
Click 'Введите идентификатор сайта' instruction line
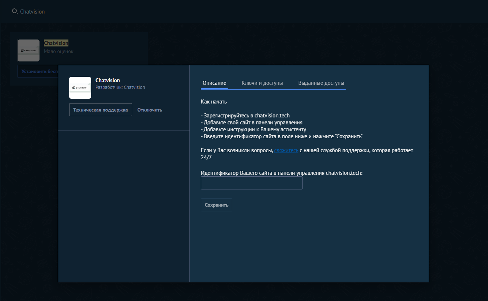point(282,136)
